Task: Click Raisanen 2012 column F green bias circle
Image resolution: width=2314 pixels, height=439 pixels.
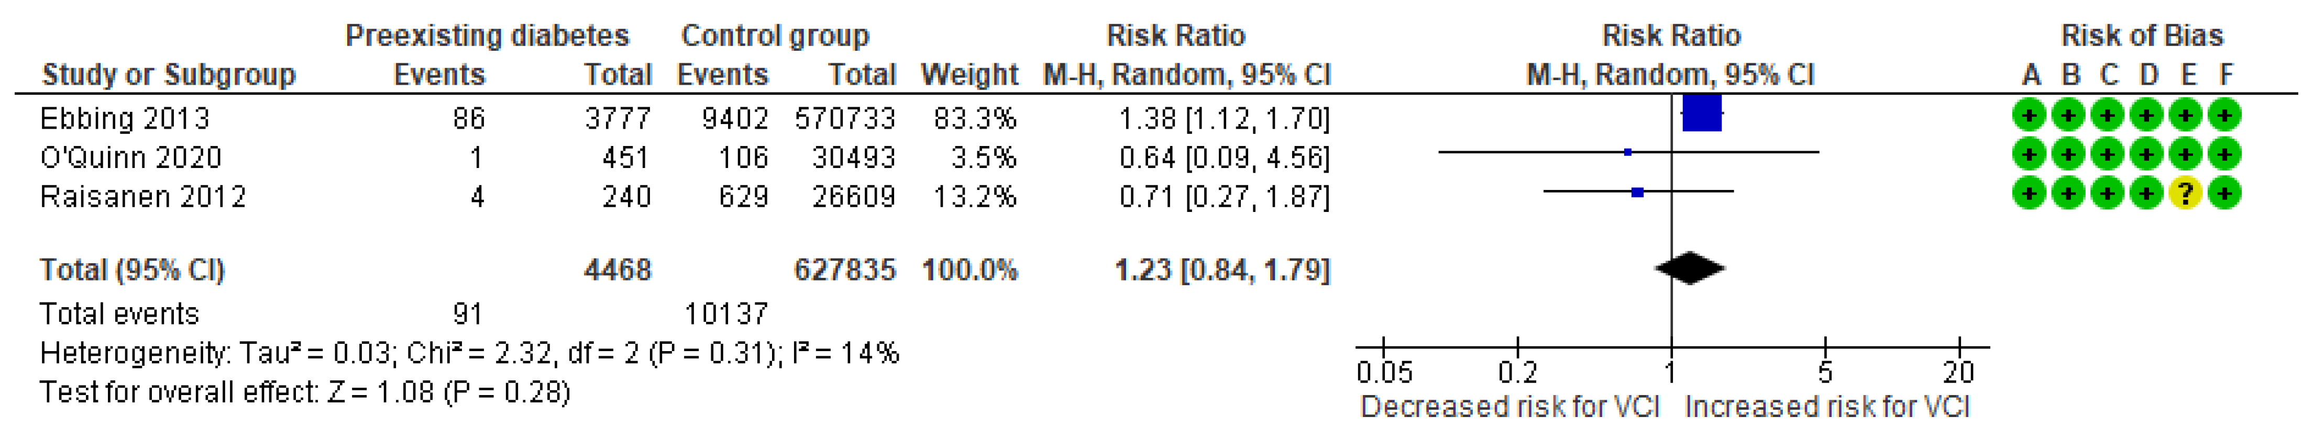Action: [2224, 194]
